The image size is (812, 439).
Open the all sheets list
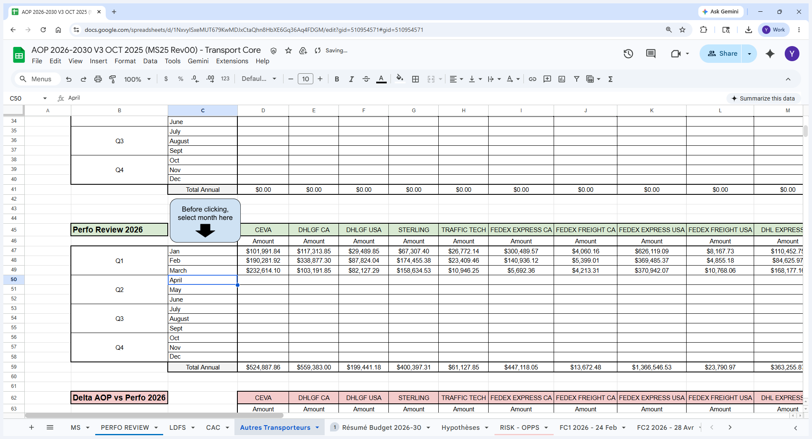click(50, 427)
